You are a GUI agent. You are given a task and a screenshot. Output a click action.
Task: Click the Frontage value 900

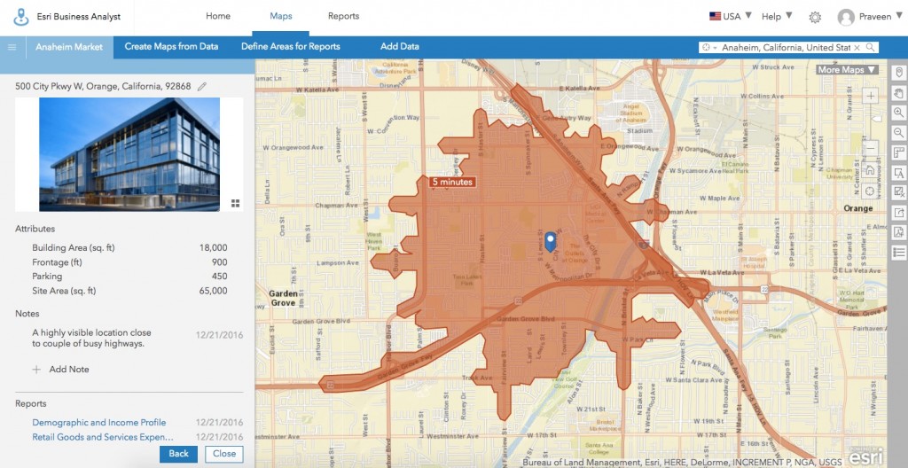[219, 262]
